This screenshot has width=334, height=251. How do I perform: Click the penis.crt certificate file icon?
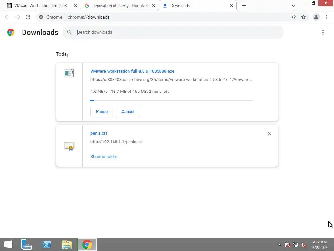click(69, 146)
